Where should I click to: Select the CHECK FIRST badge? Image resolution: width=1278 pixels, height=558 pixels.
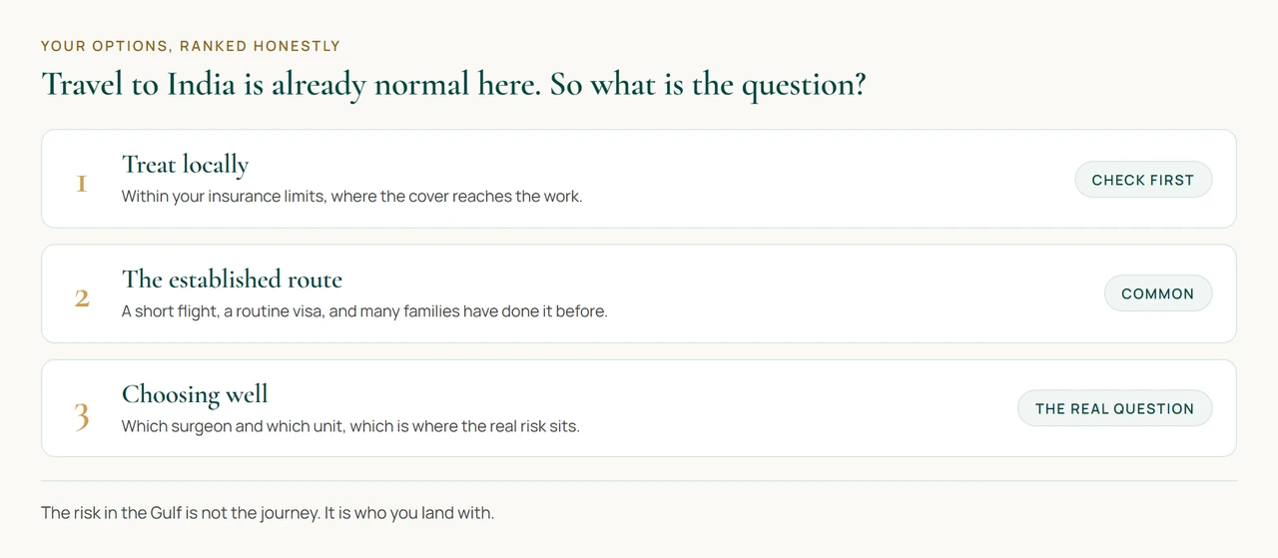tap(1143, 180)
